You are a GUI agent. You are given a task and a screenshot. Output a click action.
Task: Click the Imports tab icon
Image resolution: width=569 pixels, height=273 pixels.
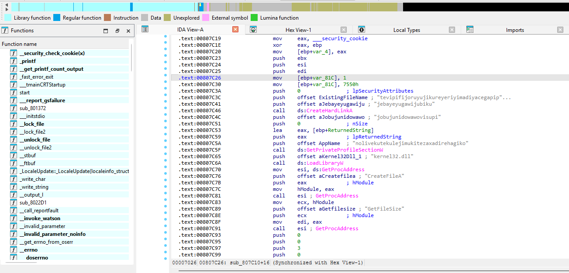point(470,29)
